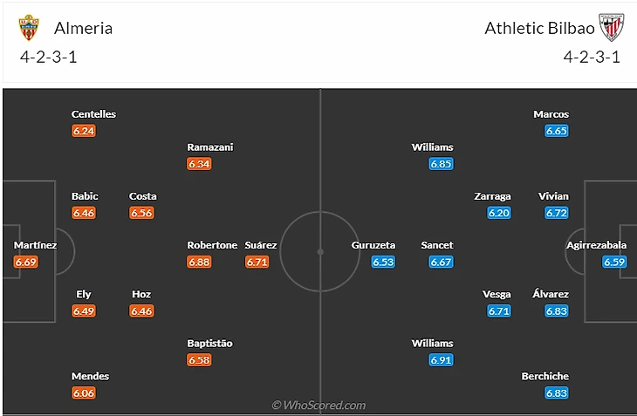Click Mendes's 6.06 rating badge
The width and height of the screenshot is (637, 416).
click(x=84, y=392)
